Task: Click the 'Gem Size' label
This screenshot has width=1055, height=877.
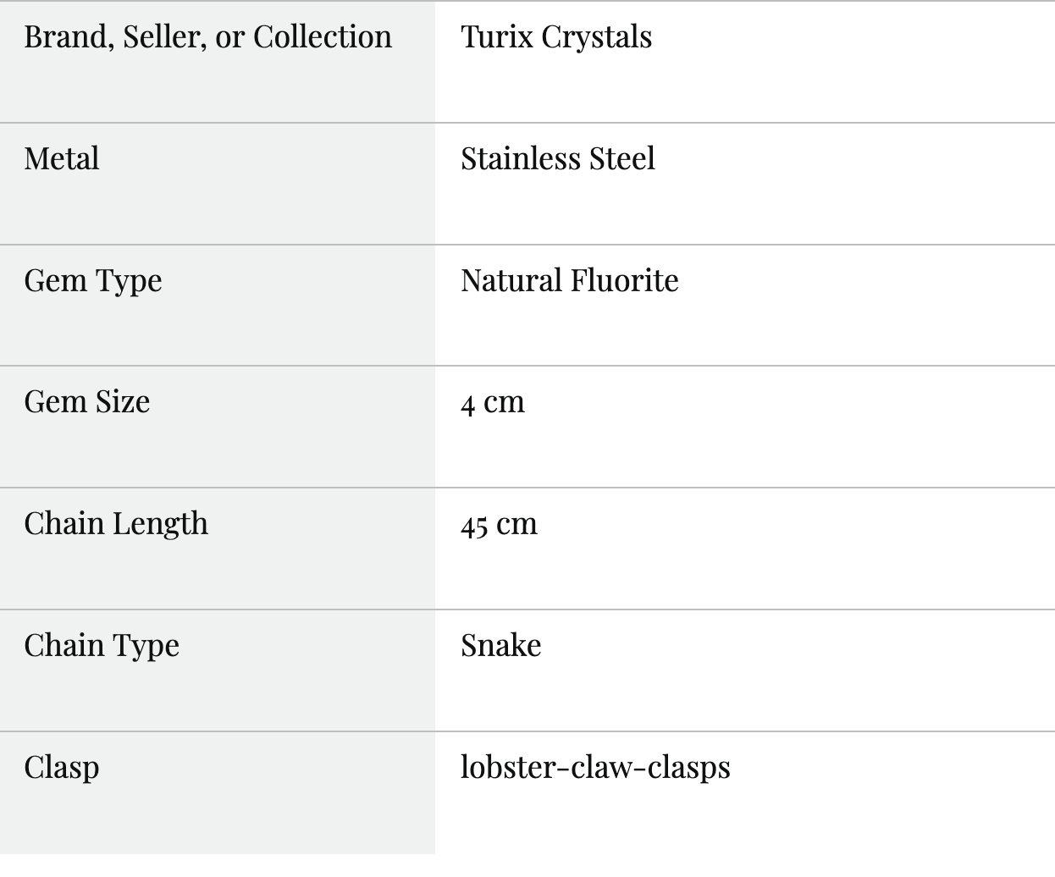Action: [87, 402]
